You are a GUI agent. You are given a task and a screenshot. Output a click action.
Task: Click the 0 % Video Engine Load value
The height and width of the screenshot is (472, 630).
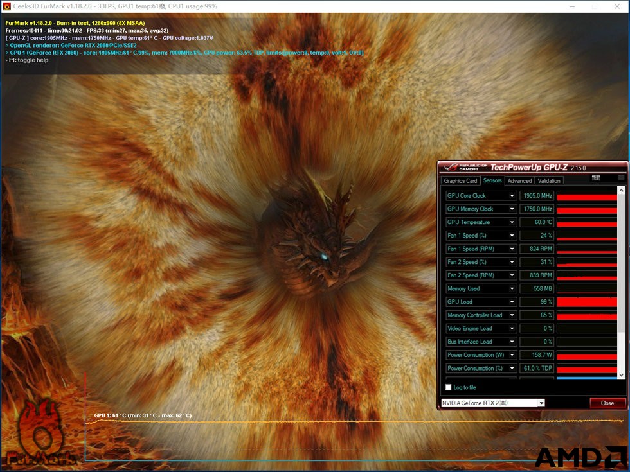click(537, 328)
